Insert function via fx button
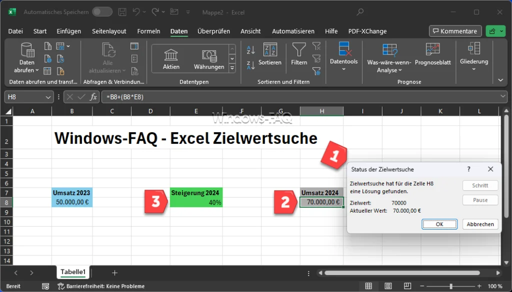512x292 pixels. tap(93, 97)
